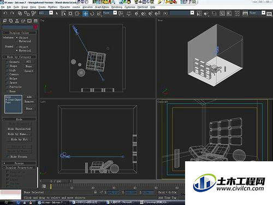Switch to the Display command panel tab

29,21
